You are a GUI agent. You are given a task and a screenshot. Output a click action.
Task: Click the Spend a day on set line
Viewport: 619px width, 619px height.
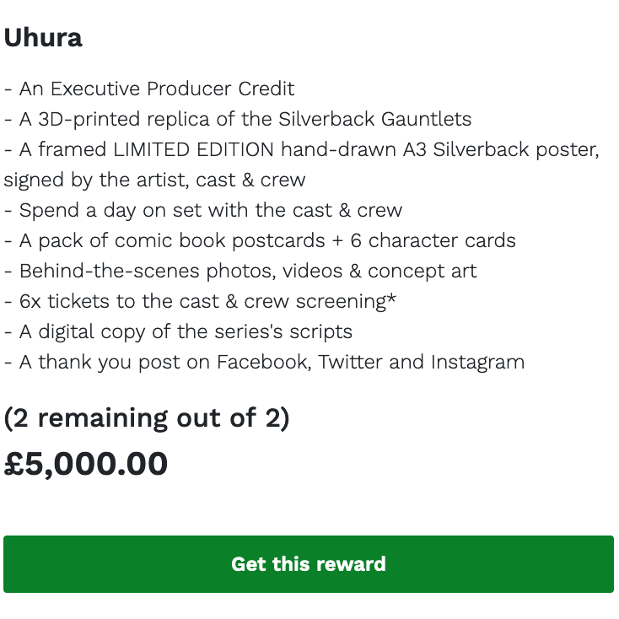coord(203,210)
